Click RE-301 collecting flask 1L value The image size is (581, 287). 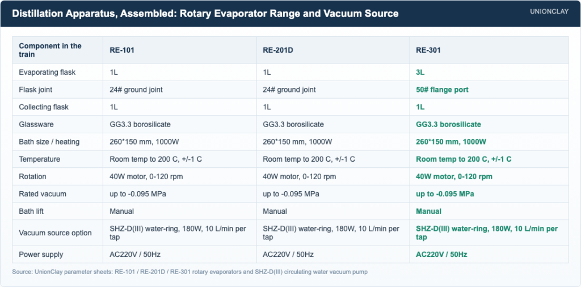(x=420, y=107)
